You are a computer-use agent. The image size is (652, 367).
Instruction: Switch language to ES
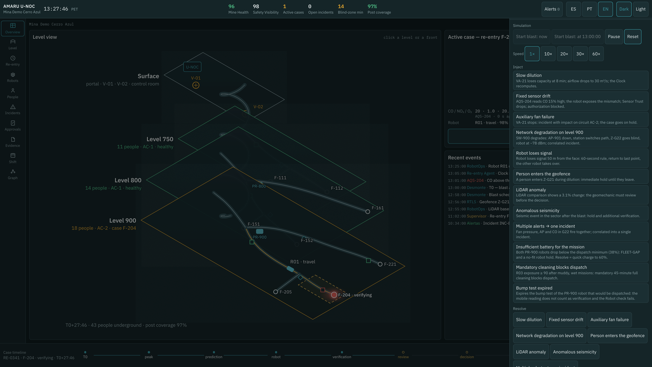click(x=574, y=9)
